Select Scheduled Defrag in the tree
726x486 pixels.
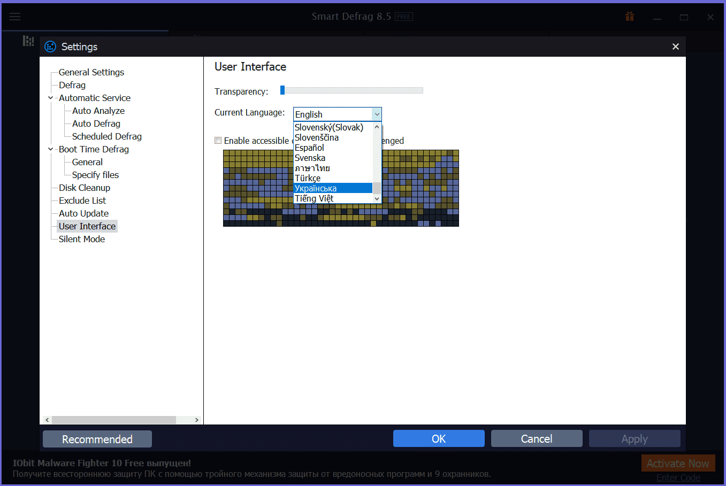[x=107, y=136]
